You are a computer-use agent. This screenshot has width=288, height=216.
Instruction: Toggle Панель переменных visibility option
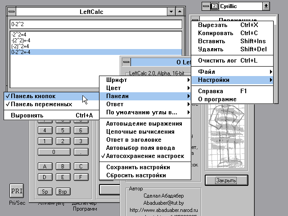click(x=41, y=104)
